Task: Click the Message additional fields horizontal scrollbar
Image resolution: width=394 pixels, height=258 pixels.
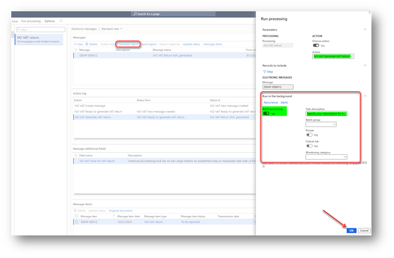Action: pos(165,194)
